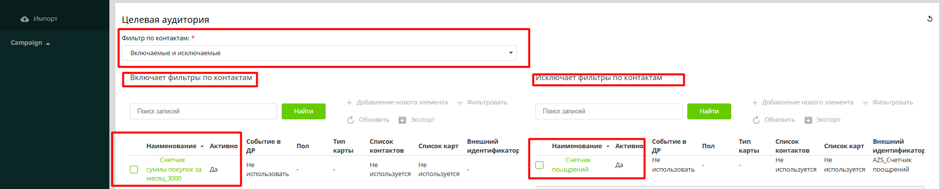Click the export icon in the include filters panel

click(x=403, y=120)
